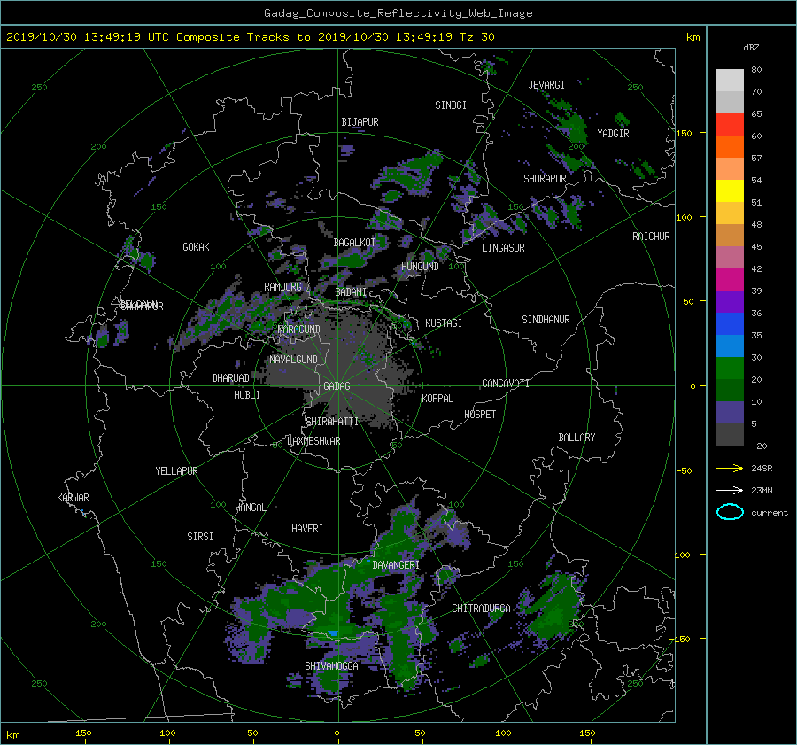Click the BAGALKOT city label
The width and height of the screenshot is (797, 745).
(x=354, y=243)
